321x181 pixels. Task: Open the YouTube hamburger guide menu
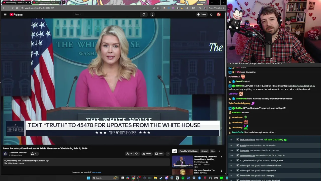point(5,14)
